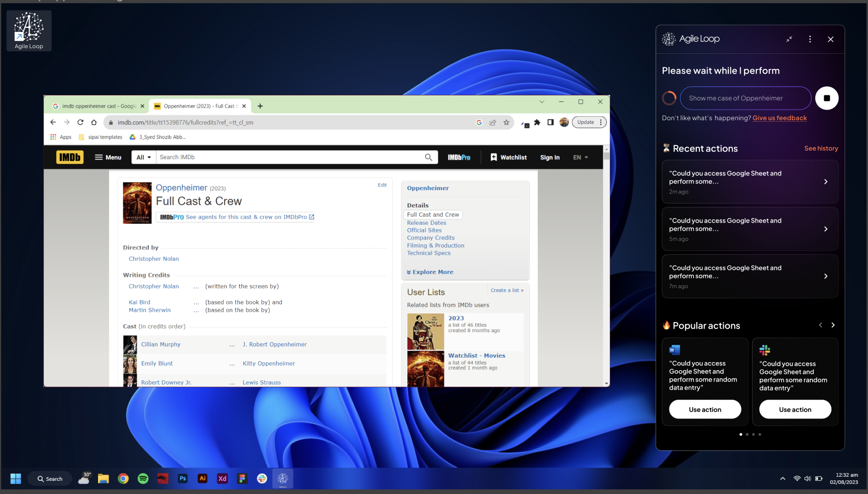This screenshot has width=868, height=494.
Task: Open See history in Agile Loop
Action: click(821, 149)
